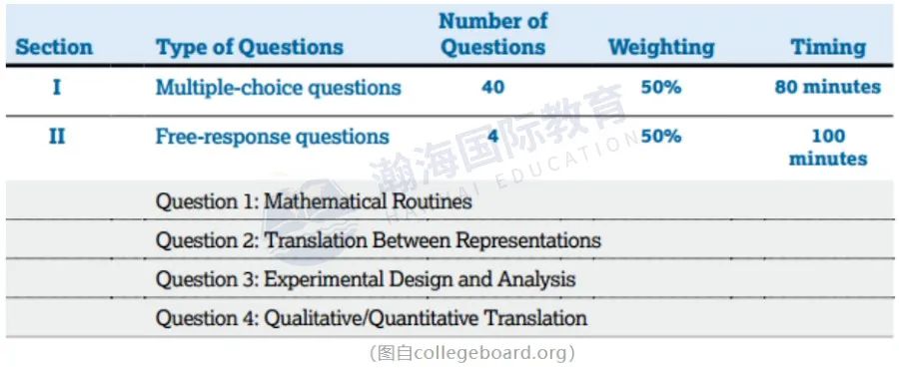Click the 50% weighting for Section II
Screen dimensions: 899x368
[x=661, y=137]
